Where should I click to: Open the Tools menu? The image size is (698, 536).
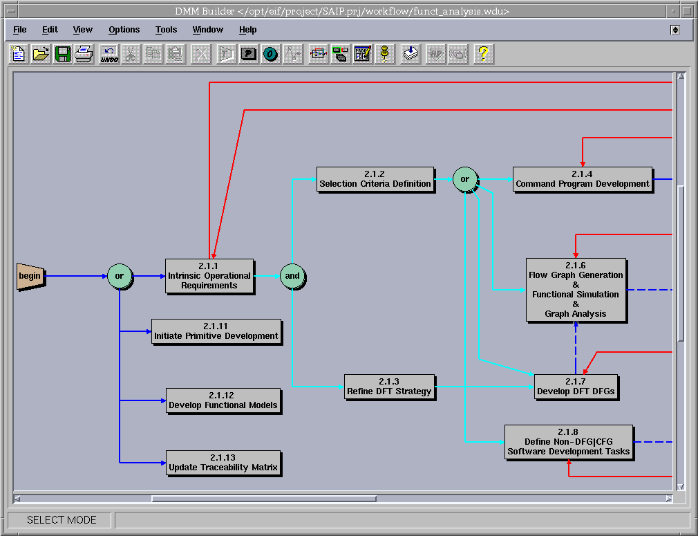(166, 30)
